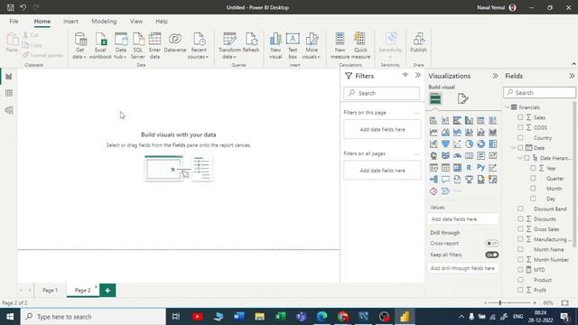Choose the Treemap visual

[492, 144]
